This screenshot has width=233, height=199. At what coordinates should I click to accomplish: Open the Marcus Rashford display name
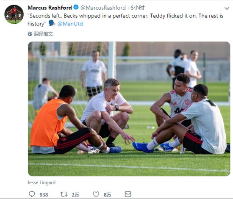(50, 8)
